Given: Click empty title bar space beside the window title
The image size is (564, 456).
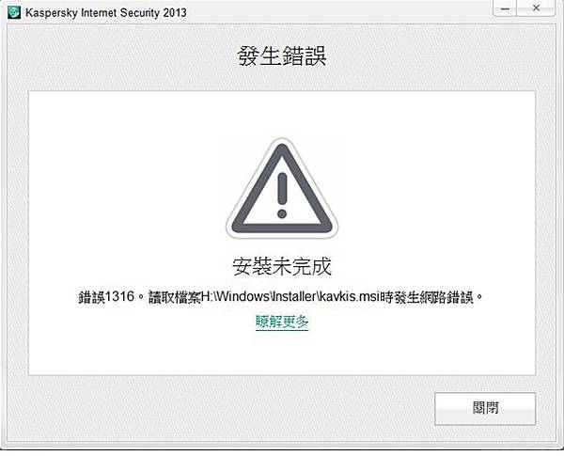Looking at the screenshot, I should 338,13.
